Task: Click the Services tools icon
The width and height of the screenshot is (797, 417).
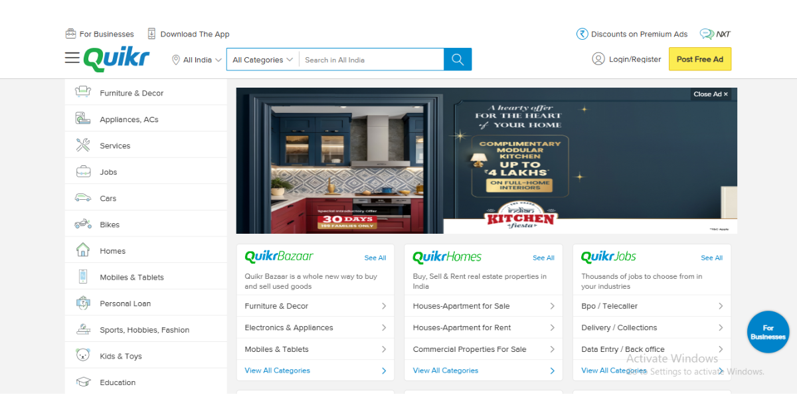Action: (82, 145)
